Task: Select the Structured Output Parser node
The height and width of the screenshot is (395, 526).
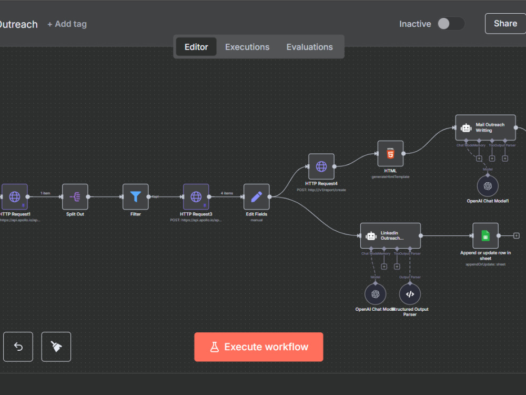Action: [x=410, y=294]
